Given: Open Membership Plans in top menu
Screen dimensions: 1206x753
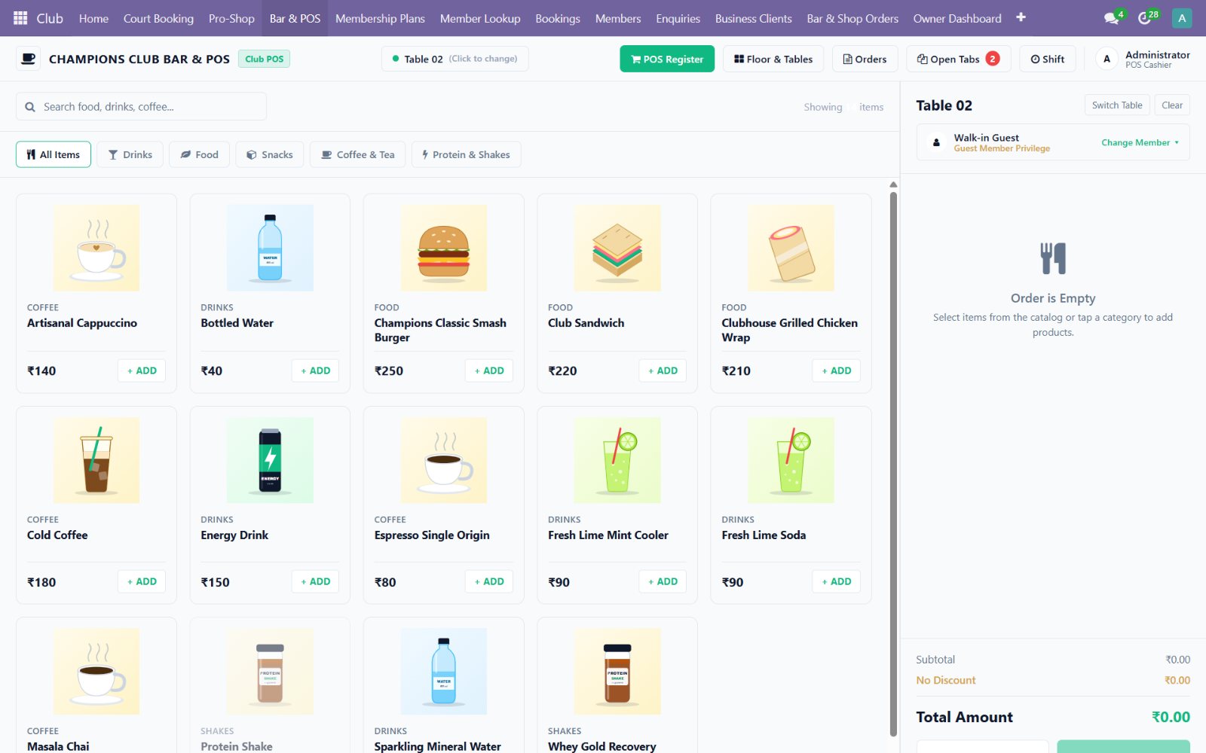Looking at the screenshot, I should [x=380, y=18].
